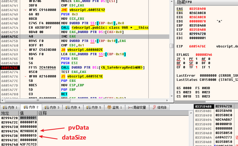Click the pvData dump value 0298DDE0
Viewport: 238px width, 146px height.
(28, 131)
